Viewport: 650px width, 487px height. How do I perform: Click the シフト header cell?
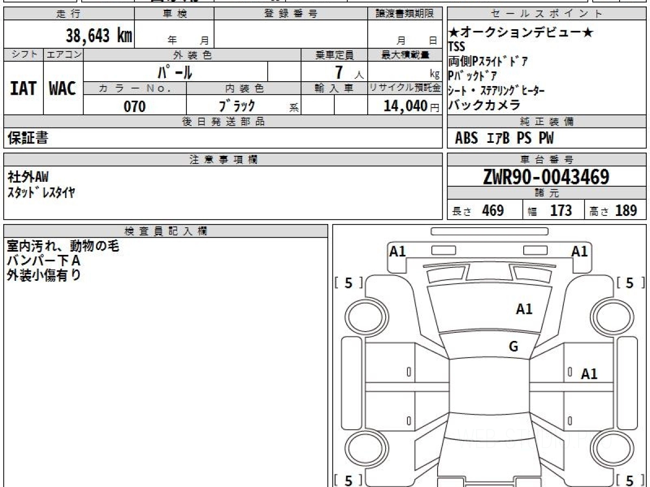pos(23,55)
